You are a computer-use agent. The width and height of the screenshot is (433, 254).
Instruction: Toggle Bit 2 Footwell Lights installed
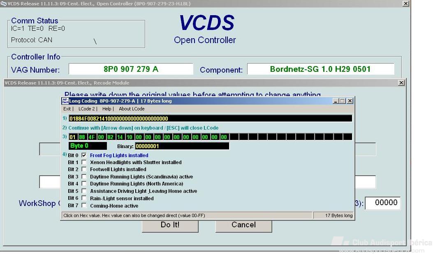[84, 169]
